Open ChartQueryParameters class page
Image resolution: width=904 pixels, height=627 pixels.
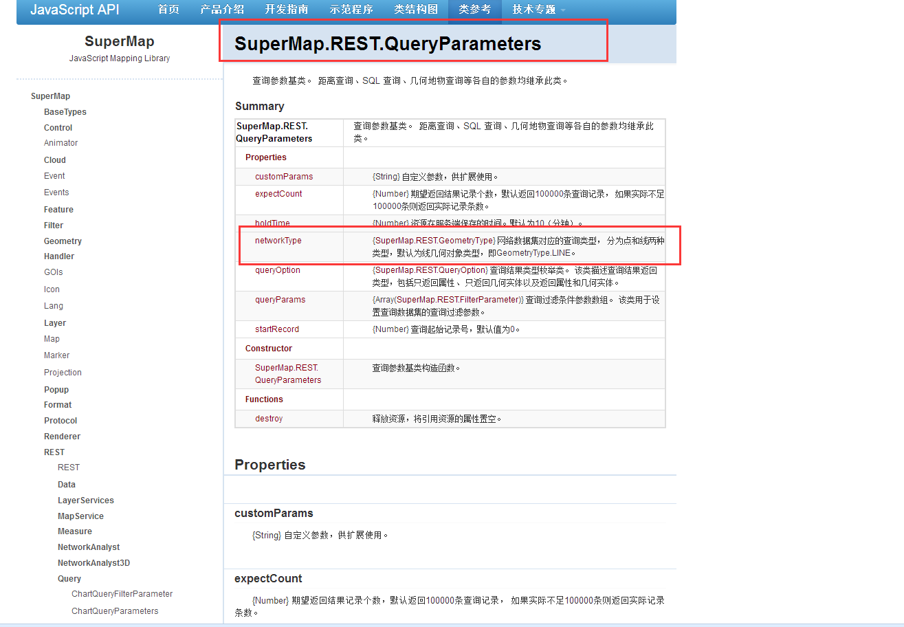pos(115,611)
